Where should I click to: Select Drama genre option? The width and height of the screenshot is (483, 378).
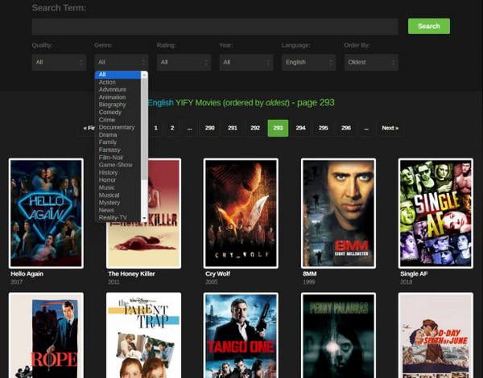point(118,135)
